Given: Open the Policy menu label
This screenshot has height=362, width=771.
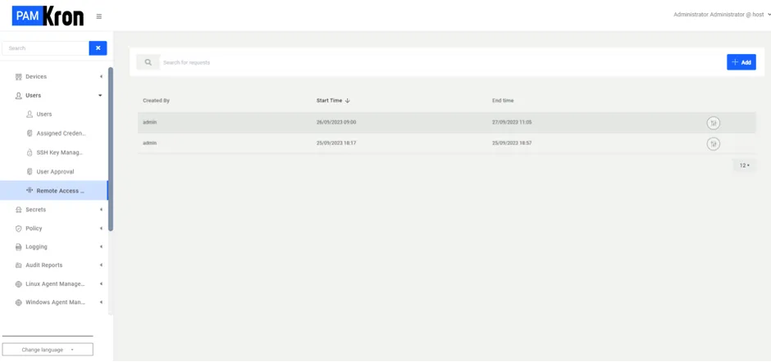Looking at the screenshot, I should click(34, 229).
